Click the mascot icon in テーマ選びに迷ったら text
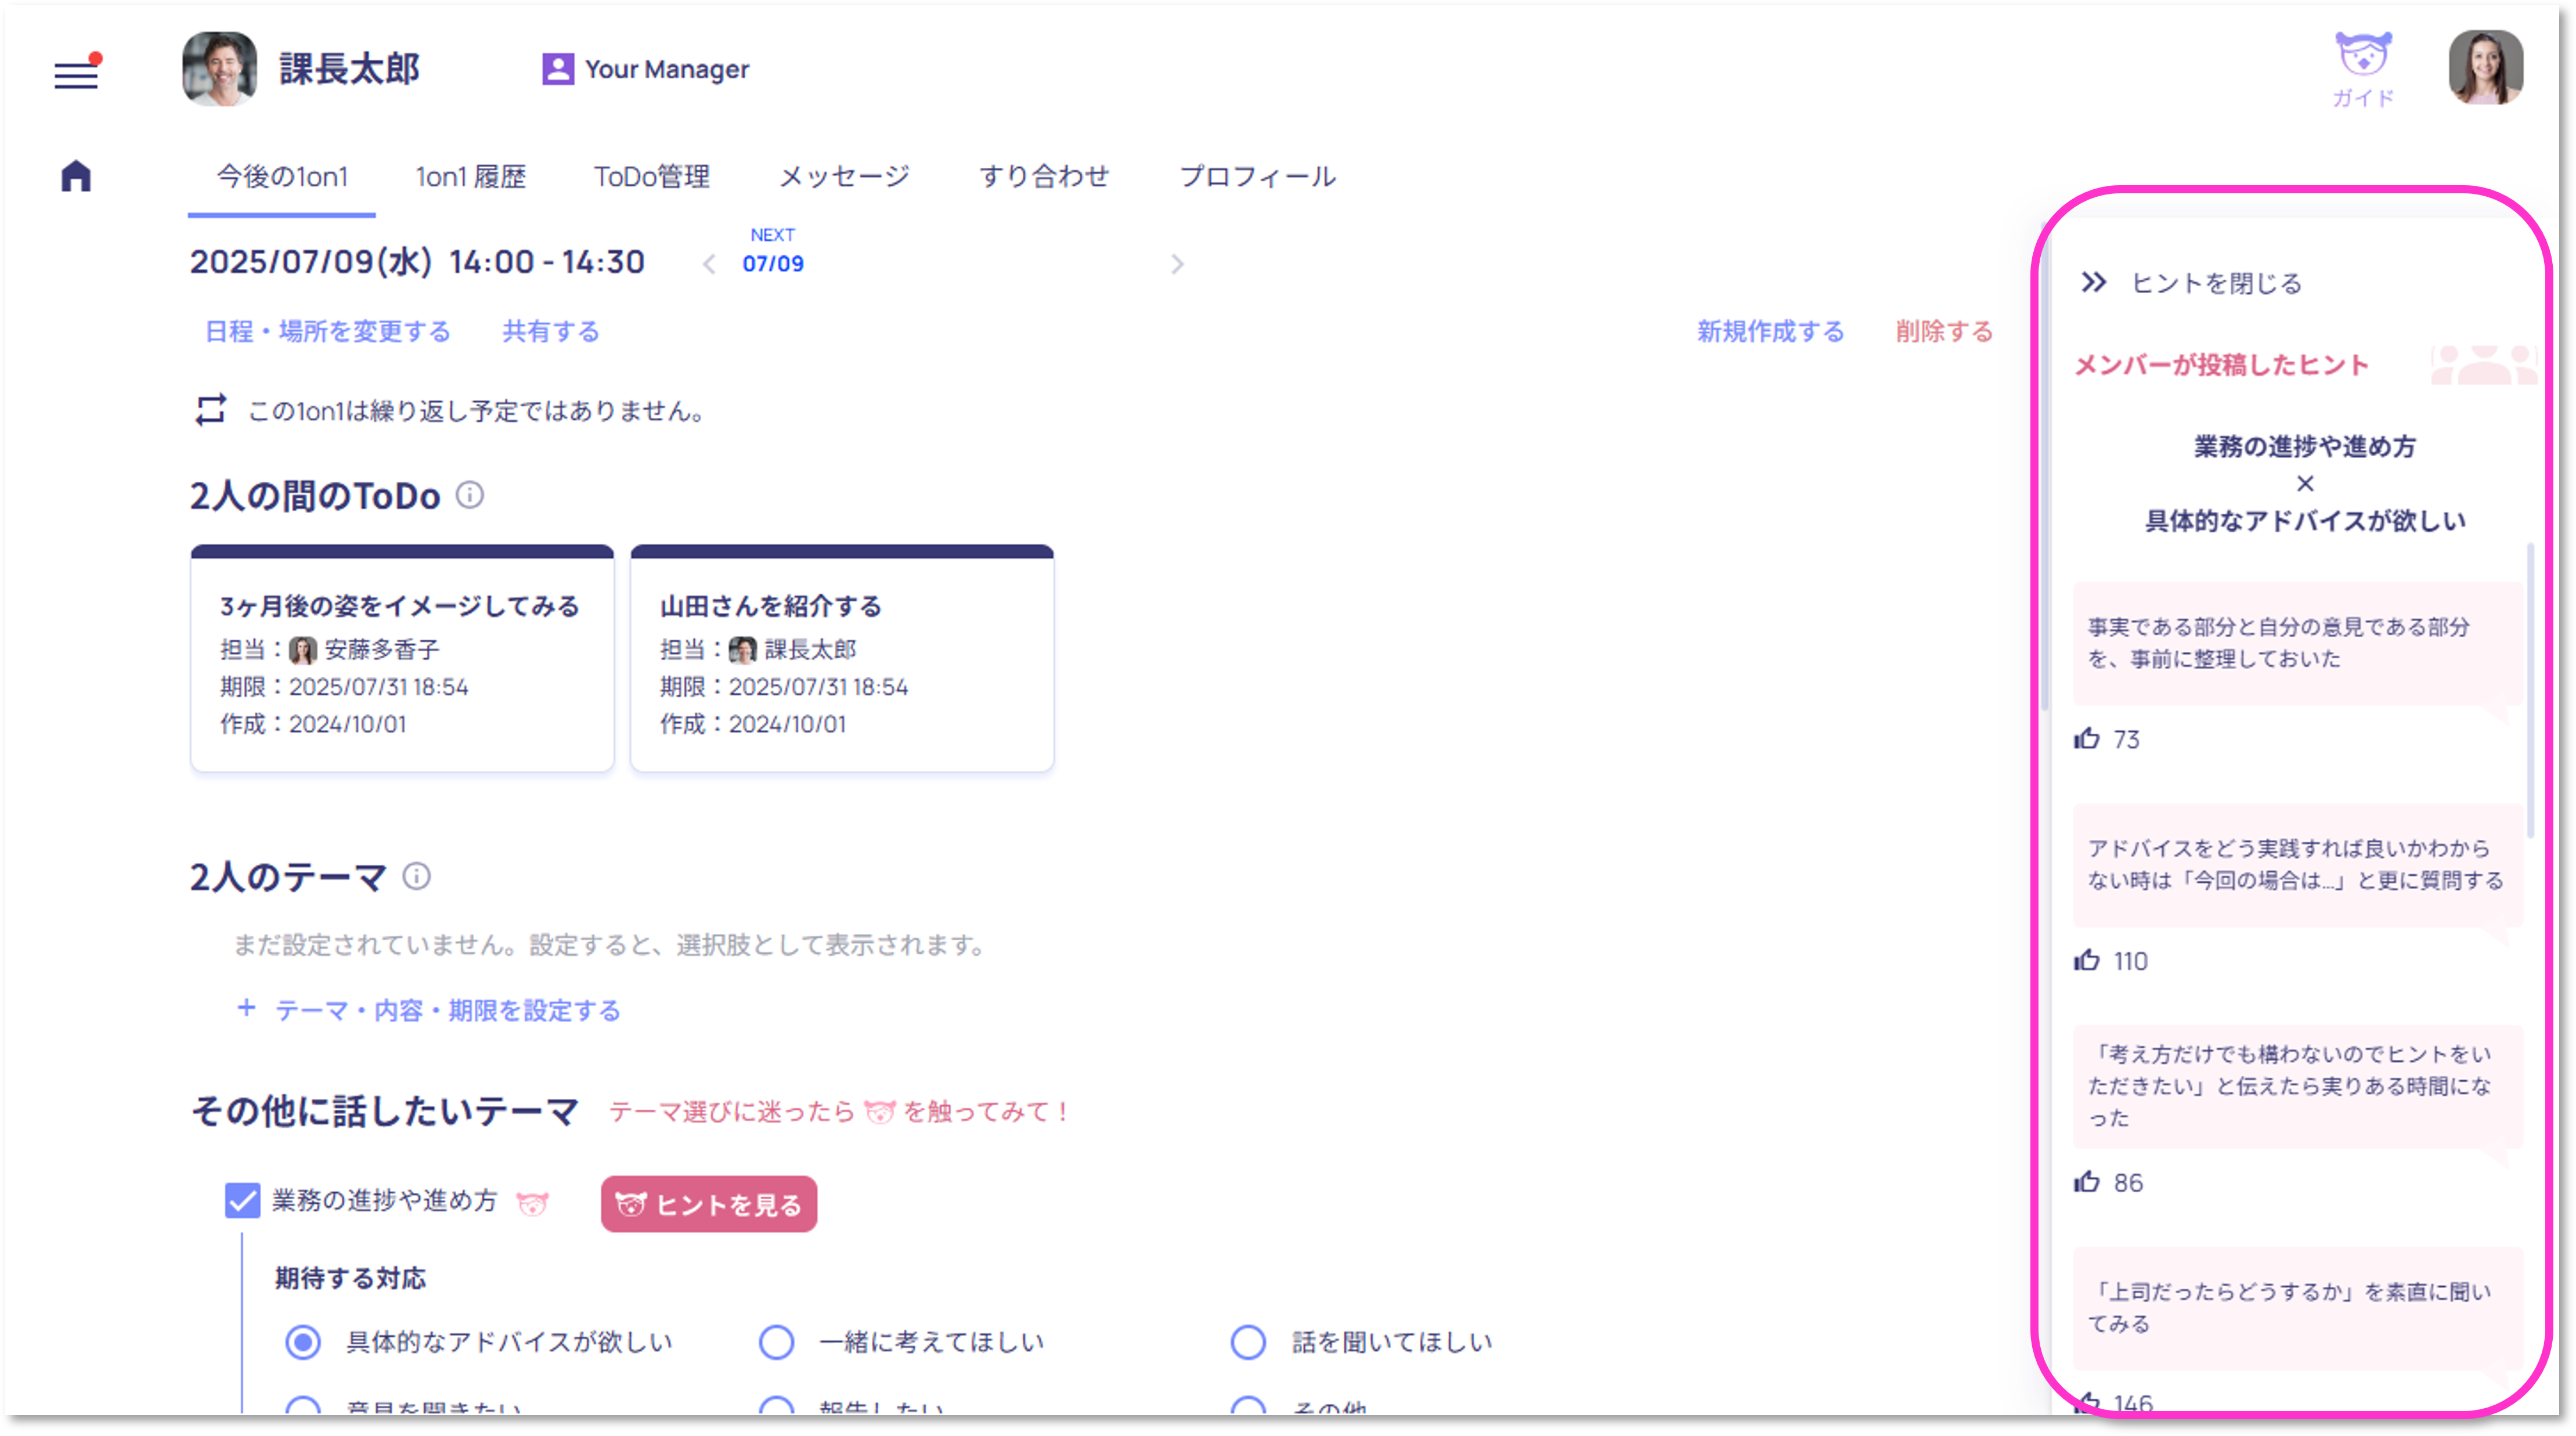This screenshot has height=1436, width=2576. pos(879,1111)
